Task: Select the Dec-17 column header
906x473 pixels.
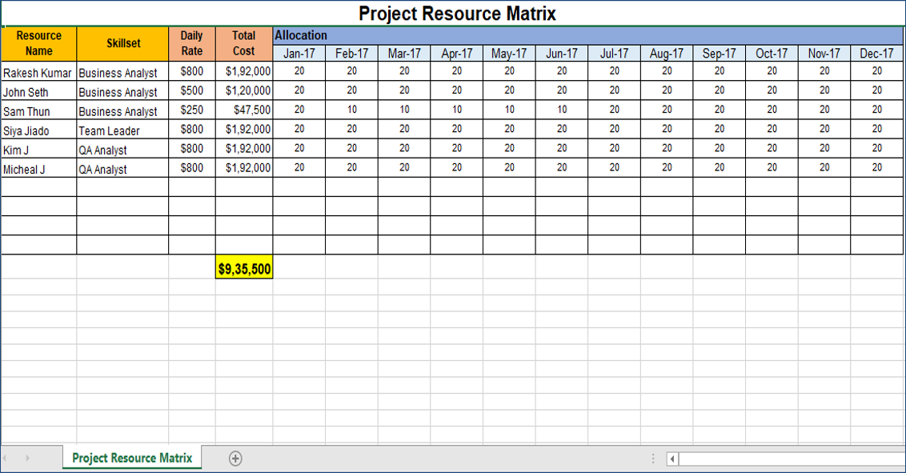Action: (877, 53)
